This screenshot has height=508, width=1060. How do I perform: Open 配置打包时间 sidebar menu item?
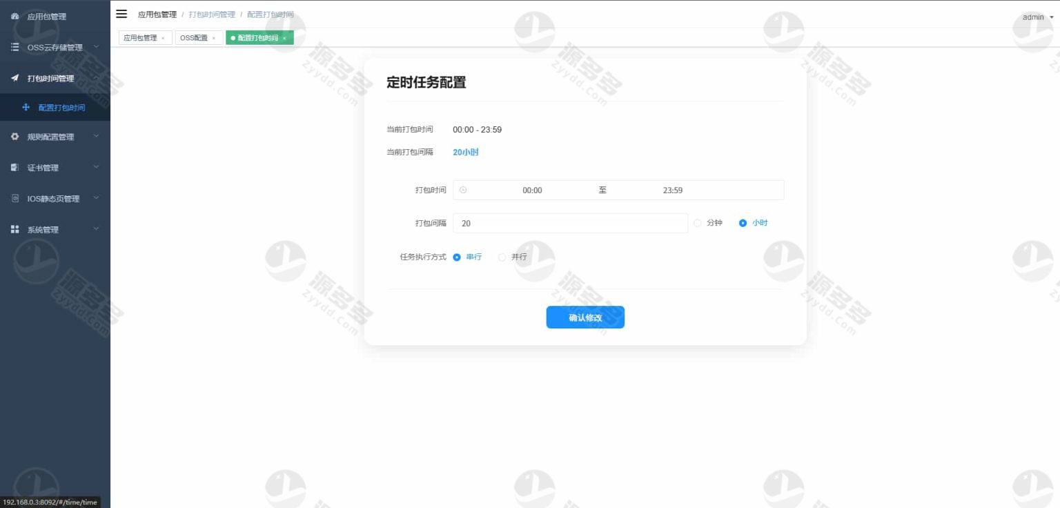tap(61, 108)
